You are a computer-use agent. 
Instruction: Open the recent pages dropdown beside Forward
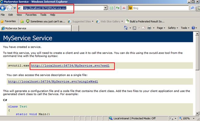click(x=15, y=8)
